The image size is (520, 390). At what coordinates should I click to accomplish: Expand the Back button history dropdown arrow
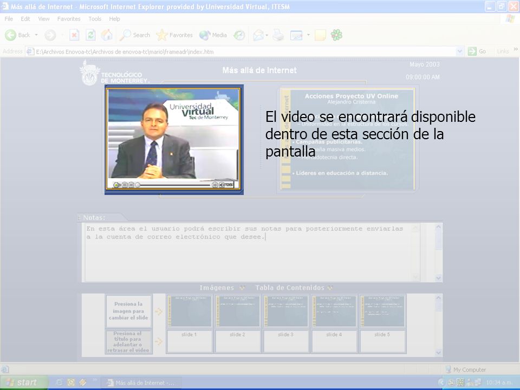coord(36,35)
